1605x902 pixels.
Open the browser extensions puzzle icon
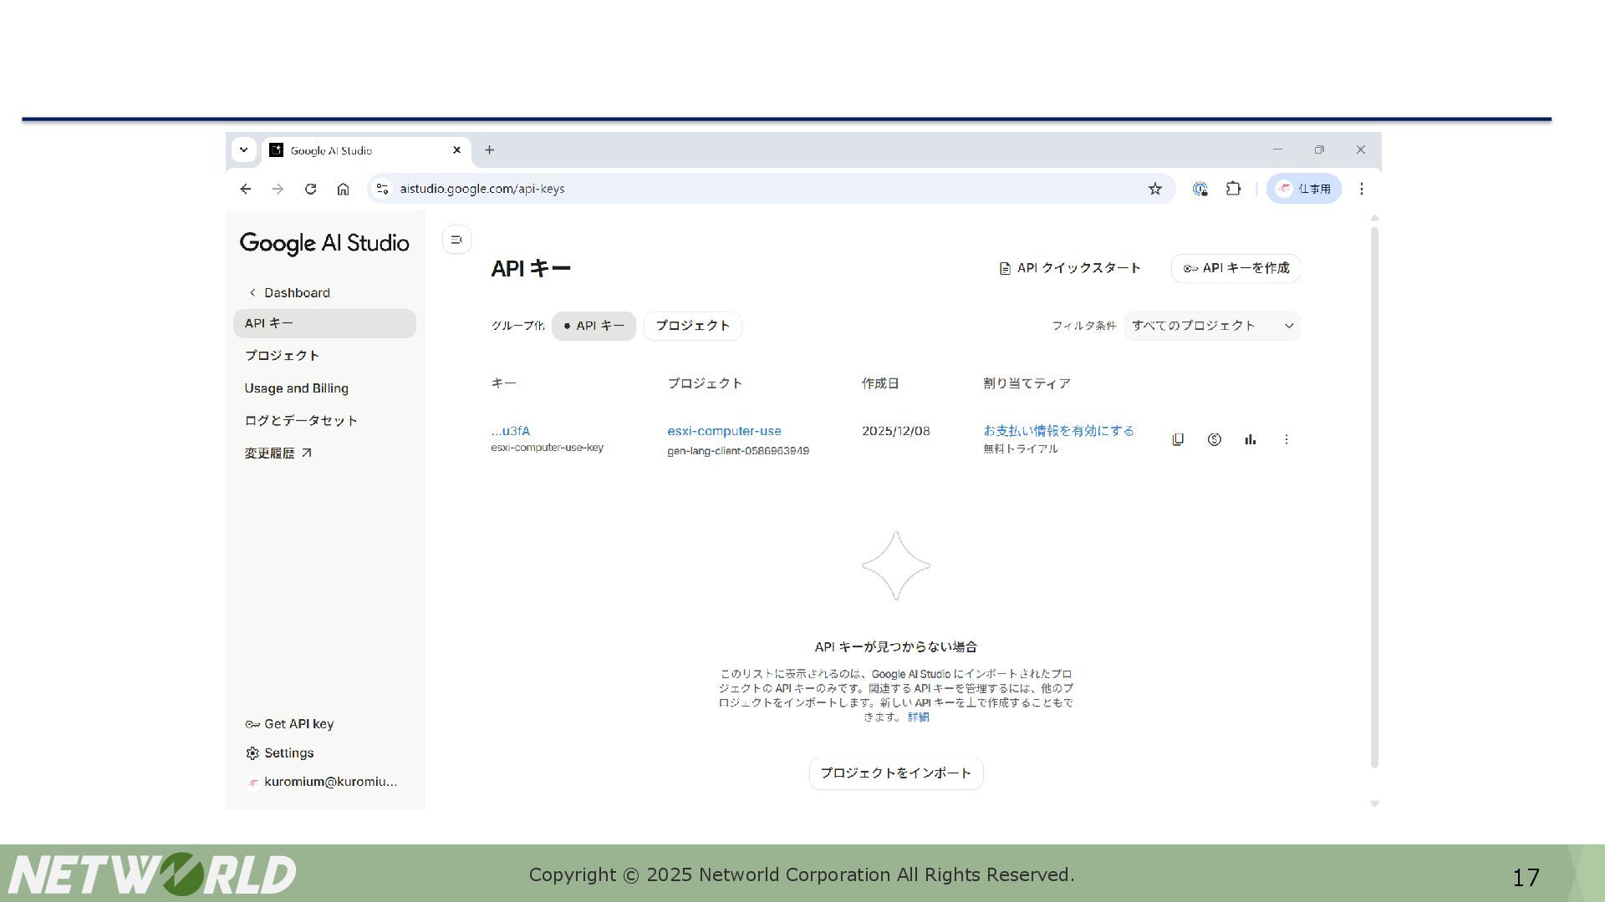(1233, 189)
